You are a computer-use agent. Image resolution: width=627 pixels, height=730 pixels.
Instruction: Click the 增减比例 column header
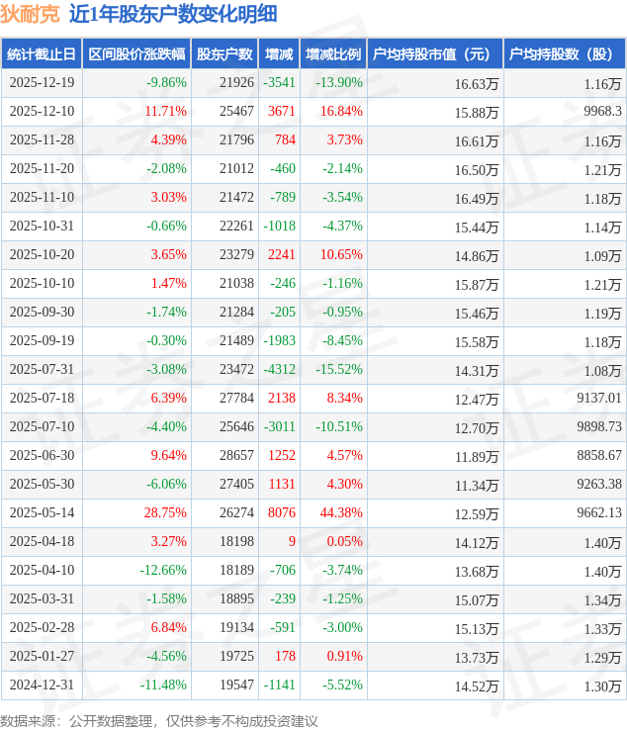point(333,54)
